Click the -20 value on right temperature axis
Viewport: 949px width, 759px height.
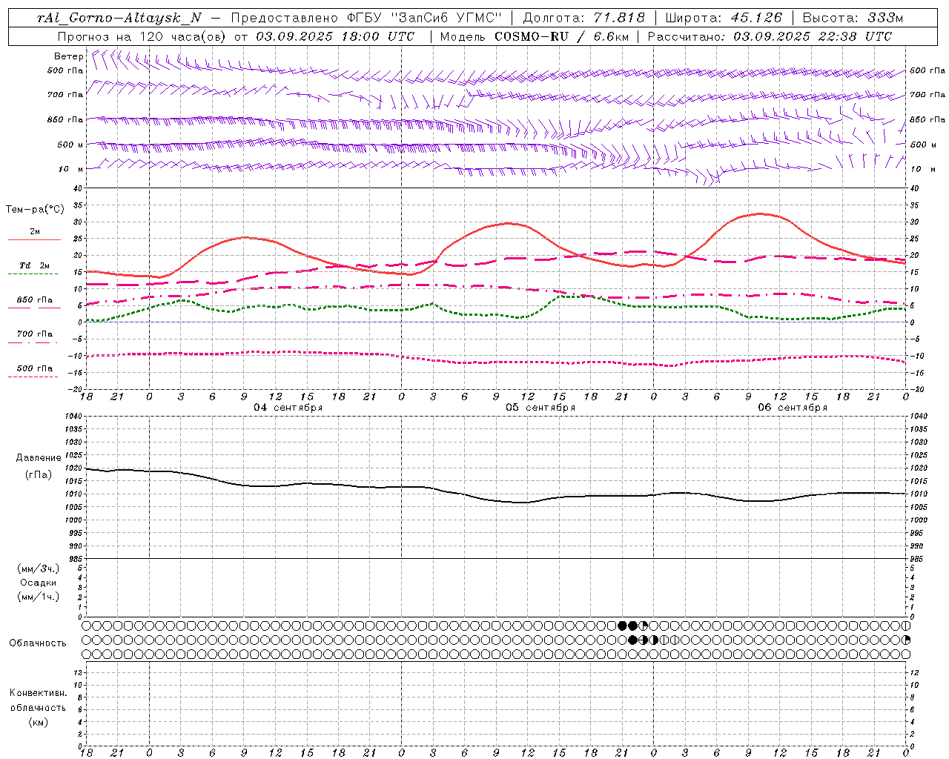[916, 389]
